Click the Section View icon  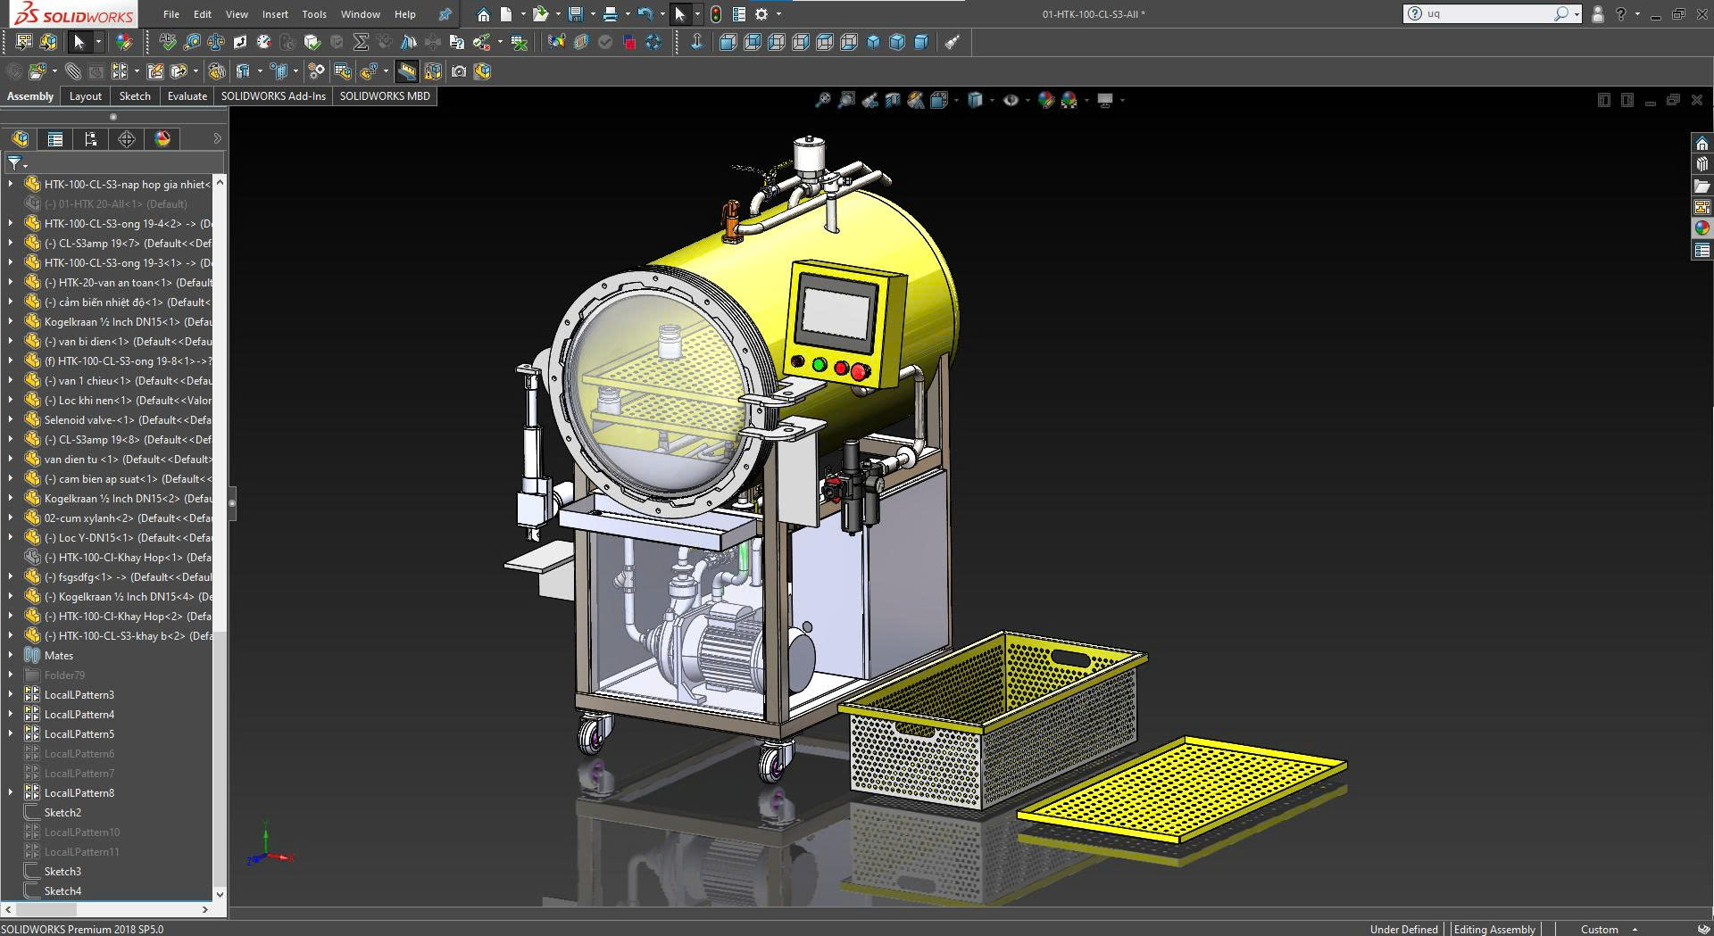893,101
